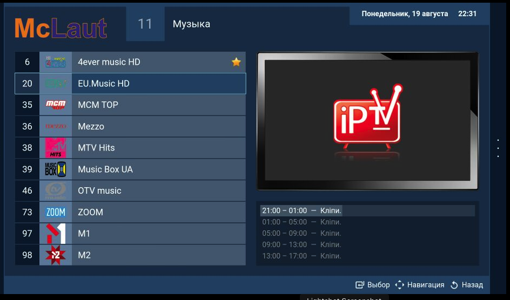This screenshot has width=510, height=300.
Task: Click the Навигация arrows icon
Action: point(399,285)
